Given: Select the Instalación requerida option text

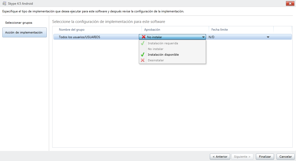Looking at the screenshot, I should (163, 43).
